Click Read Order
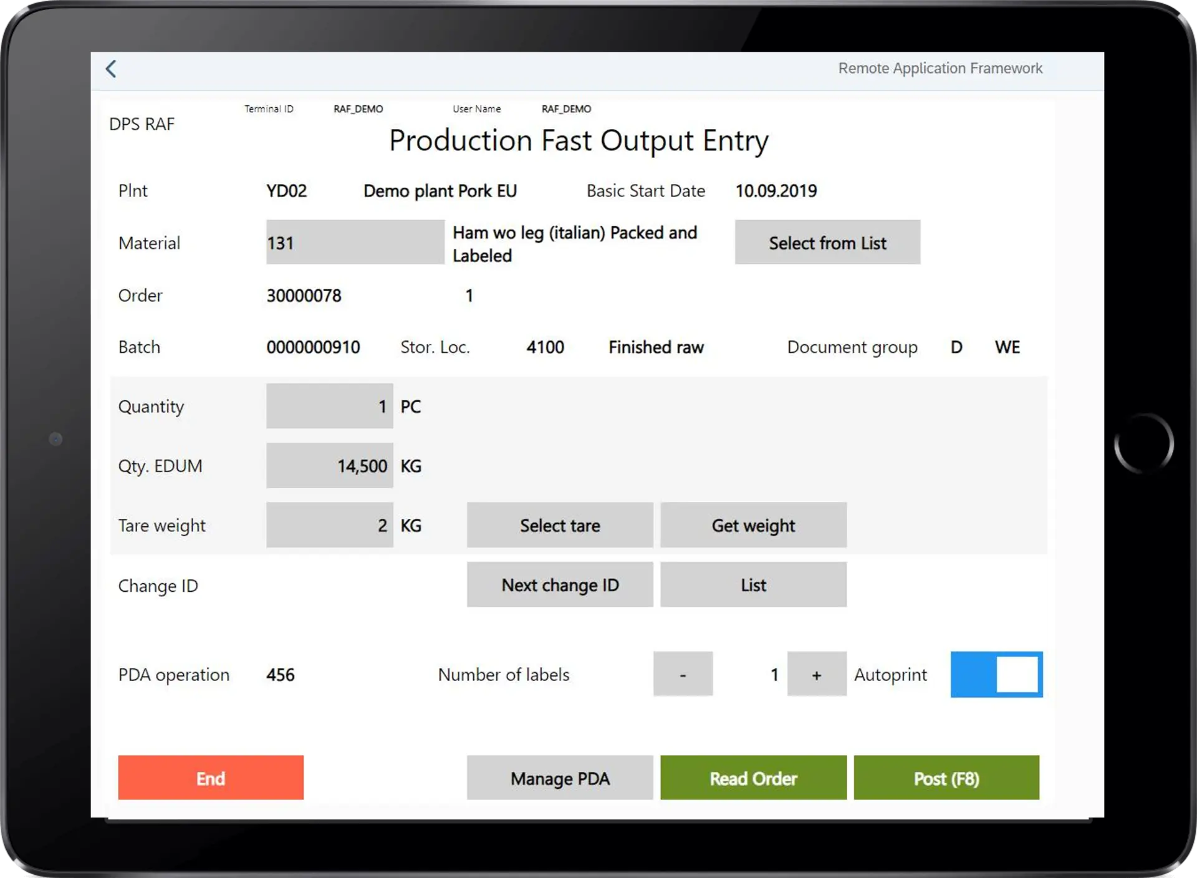The width and height of the screenshot is (1197, 878). [753, 778]
